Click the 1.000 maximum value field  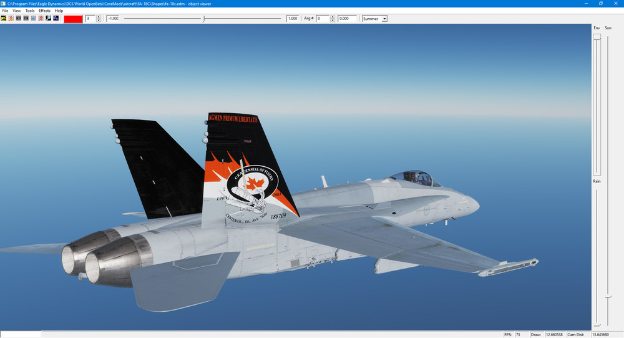click(x=293, y=18)
